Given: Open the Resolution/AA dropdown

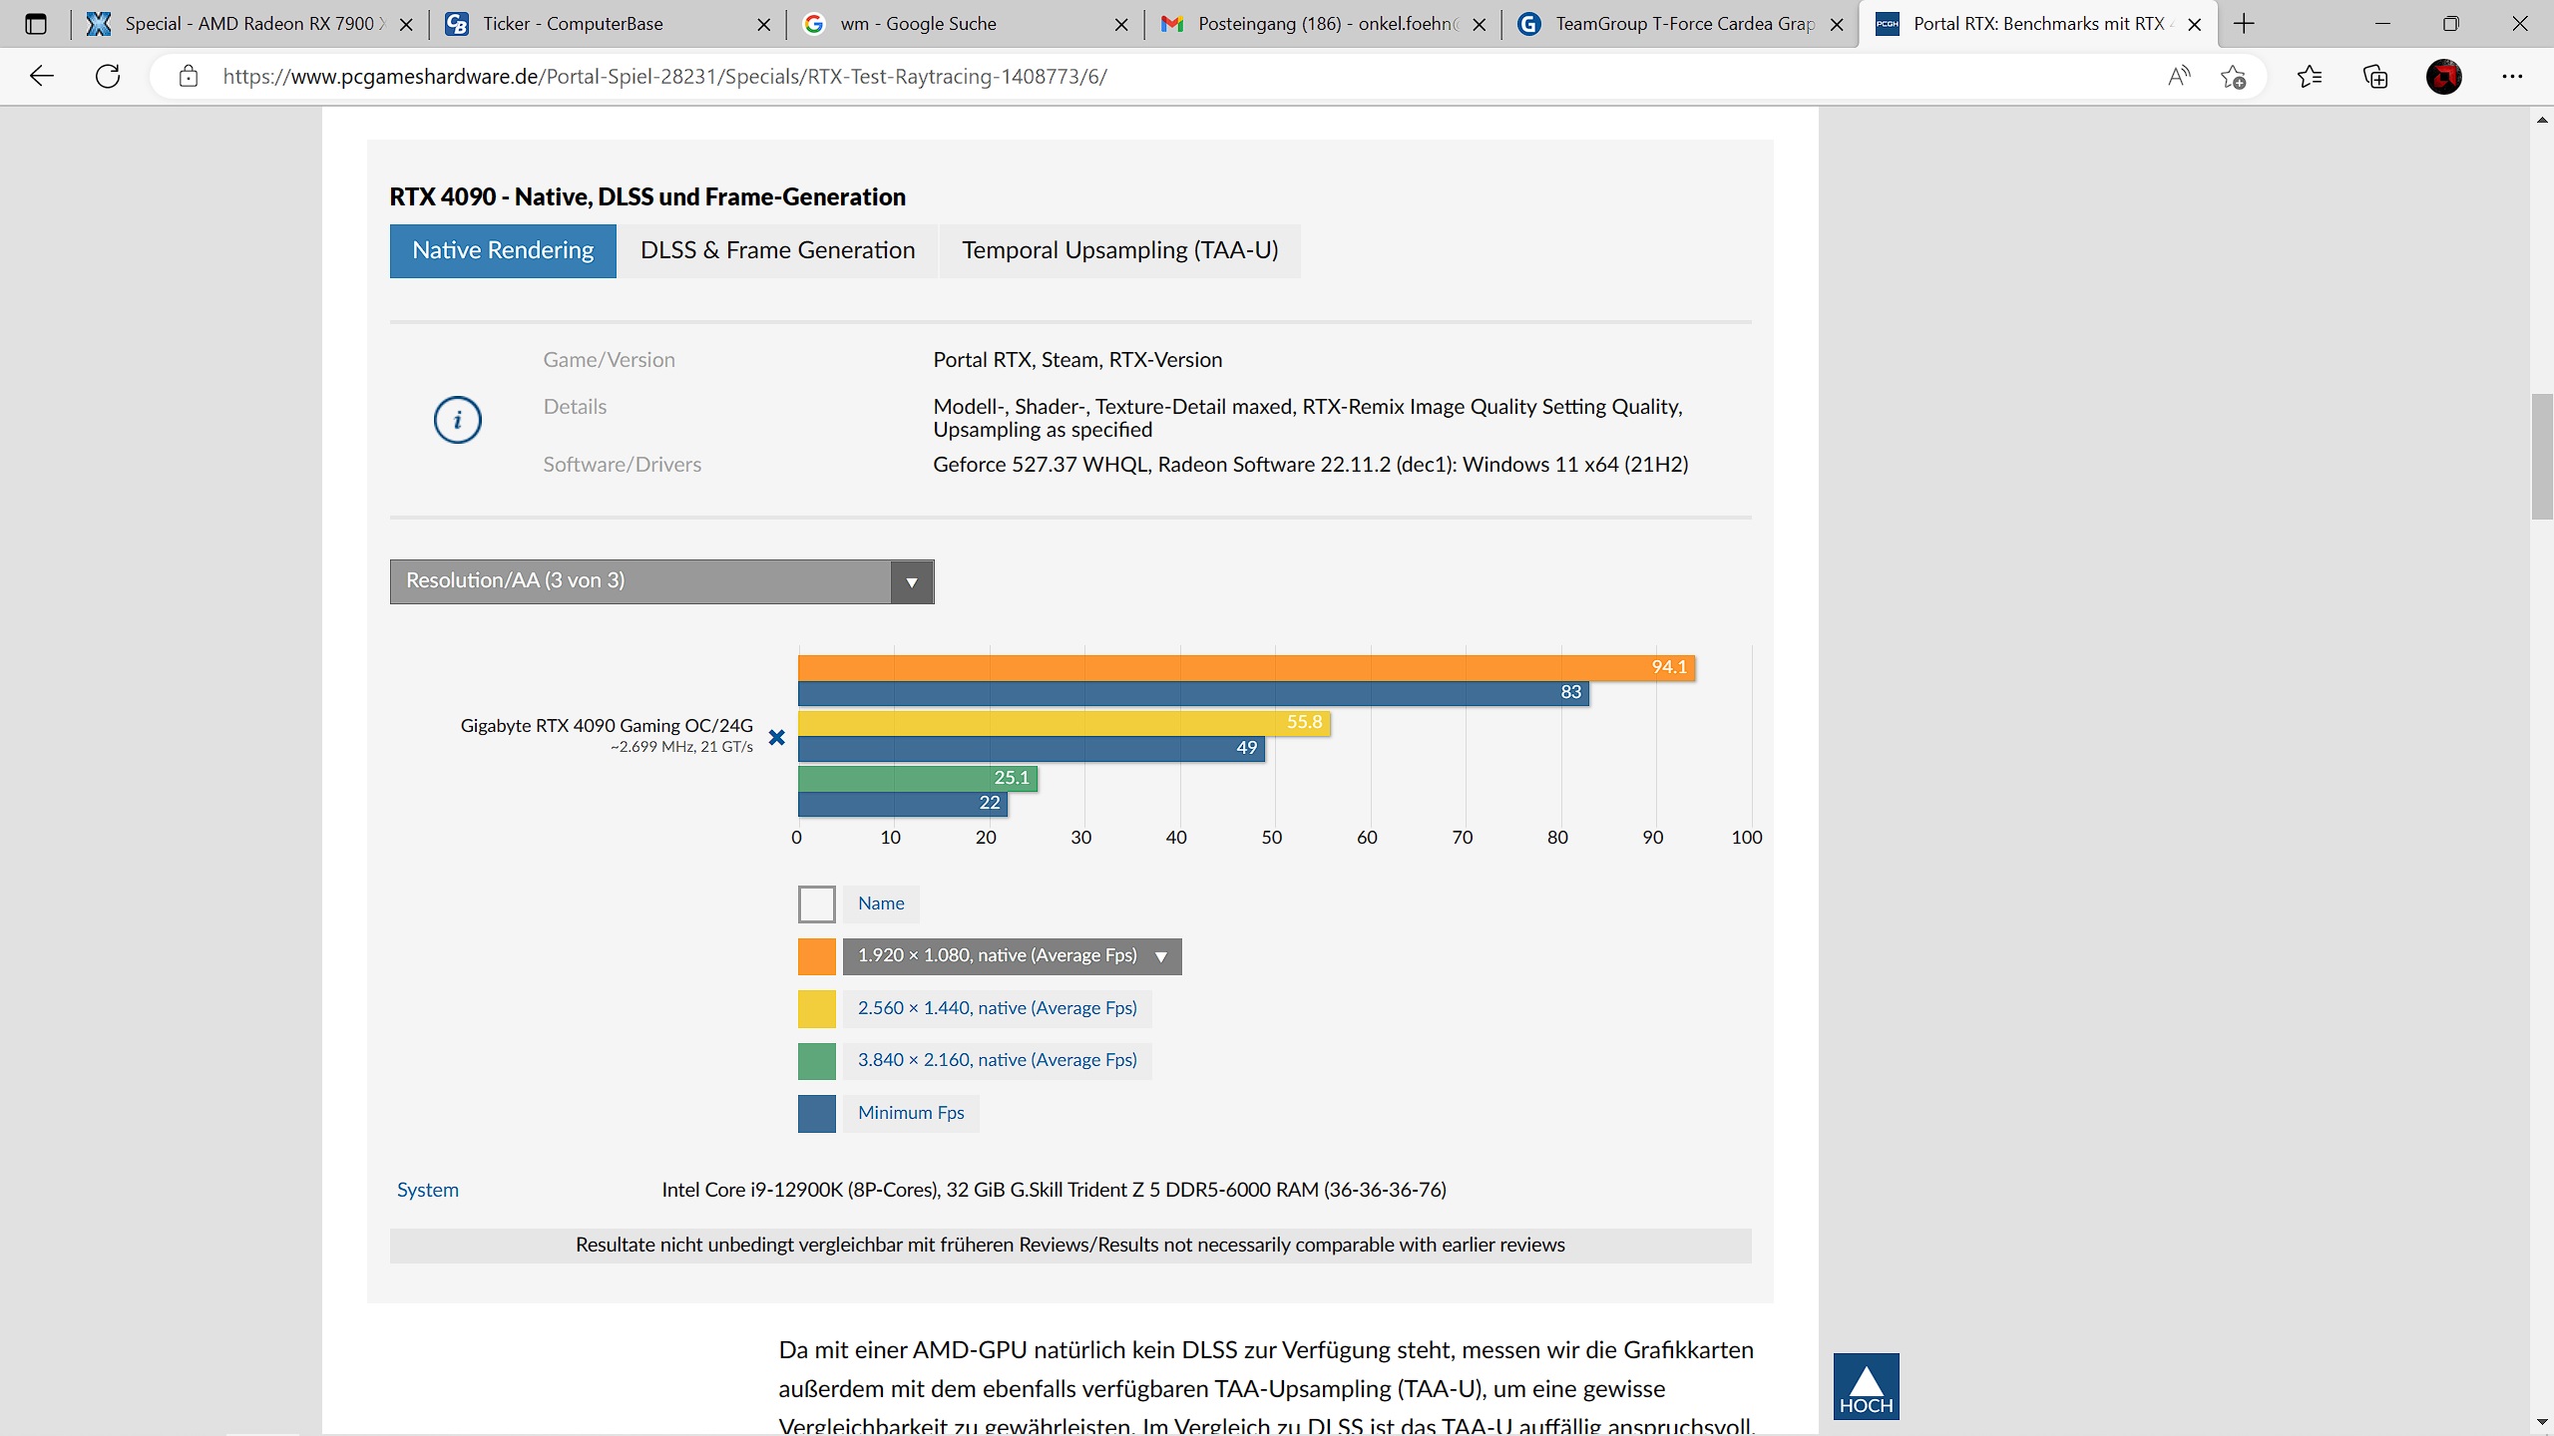Looking at the screenshot, I should [x=661, y=581].
